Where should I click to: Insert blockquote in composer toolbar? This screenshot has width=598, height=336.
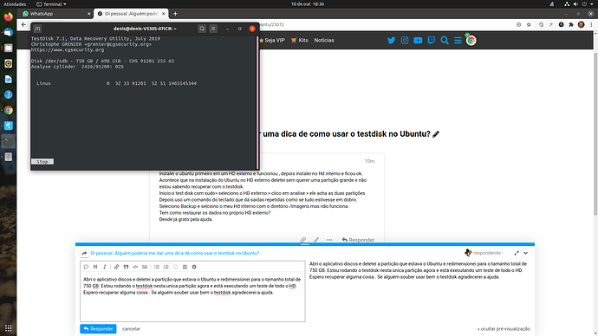(x=126, y=267)
